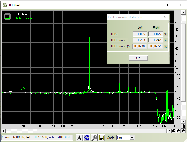Open the wrench settings button

[x=94, y=138]
